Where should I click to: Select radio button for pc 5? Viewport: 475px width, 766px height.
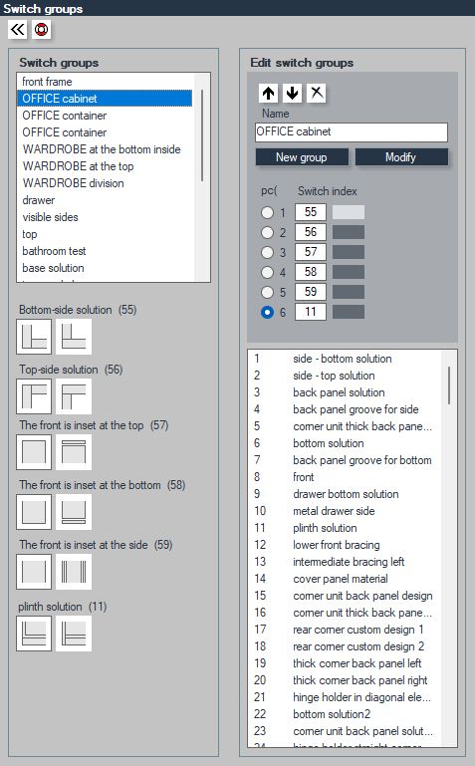(x=267, y=292)
